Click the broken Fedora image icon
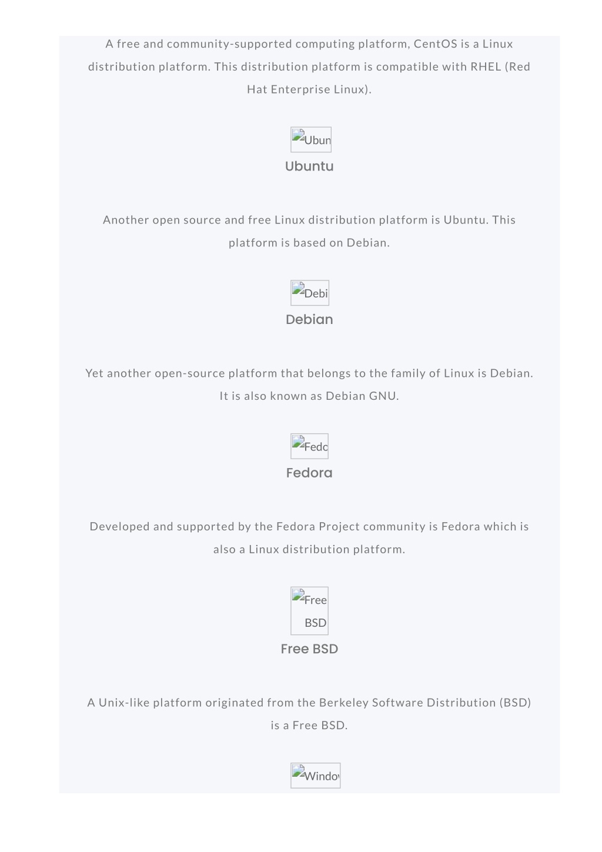This screenshot has width=602, height=852. [x=310, y=446]
